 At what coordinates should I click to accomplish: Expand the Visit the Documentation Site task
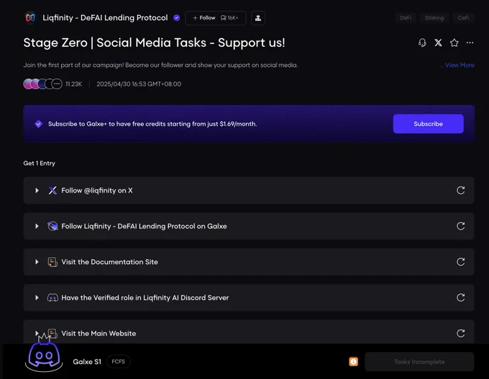pyautogui.click(x=37, y=262)
